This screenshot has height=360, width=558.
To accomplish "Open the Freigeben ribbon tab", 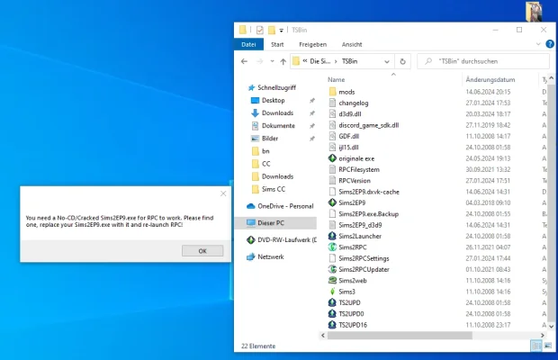I will (x=313, y=44).
